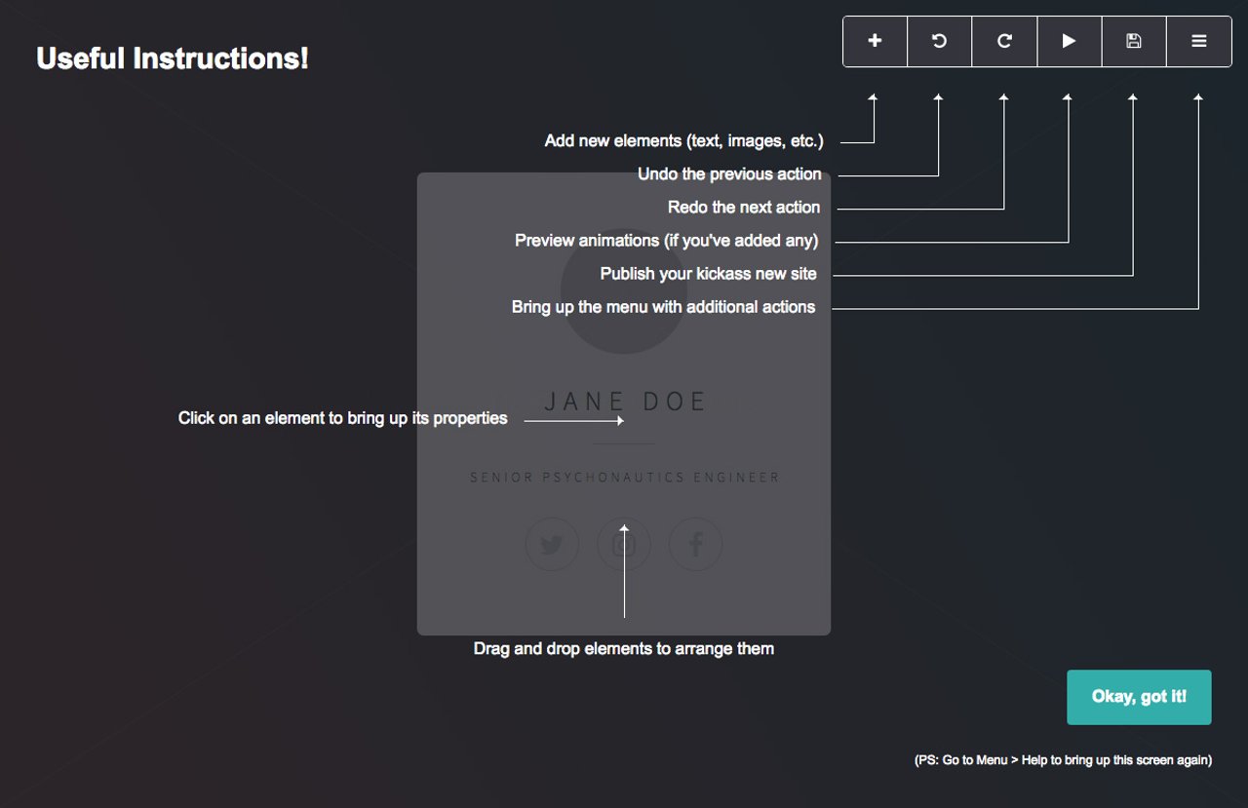
Task: Click the Preview animations play icon
Action: (x=1069, y=41)
